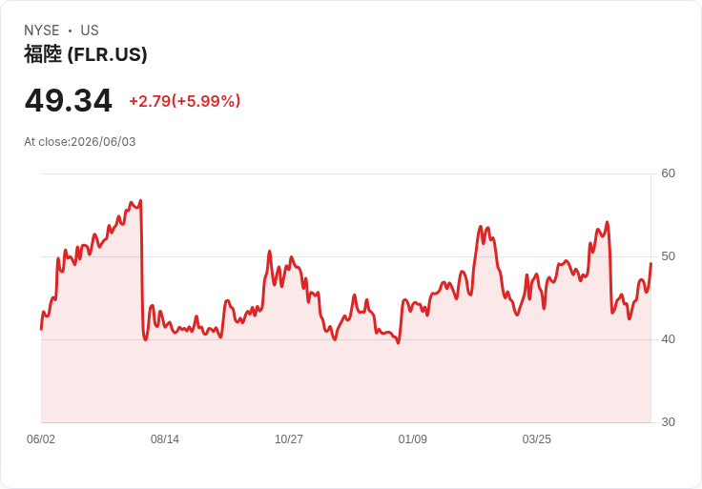
Task: Click the 03/25 date label on x-axis
Action: pos(536,439)
